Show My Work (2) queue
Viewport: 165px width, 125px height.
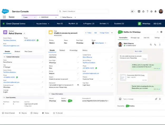coord(73,24)
